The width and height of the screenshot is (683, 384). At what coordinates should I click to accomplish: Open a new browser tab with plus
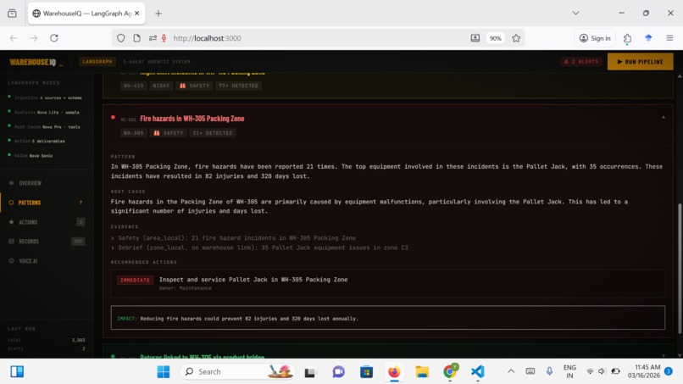click(x=158, y=14)
